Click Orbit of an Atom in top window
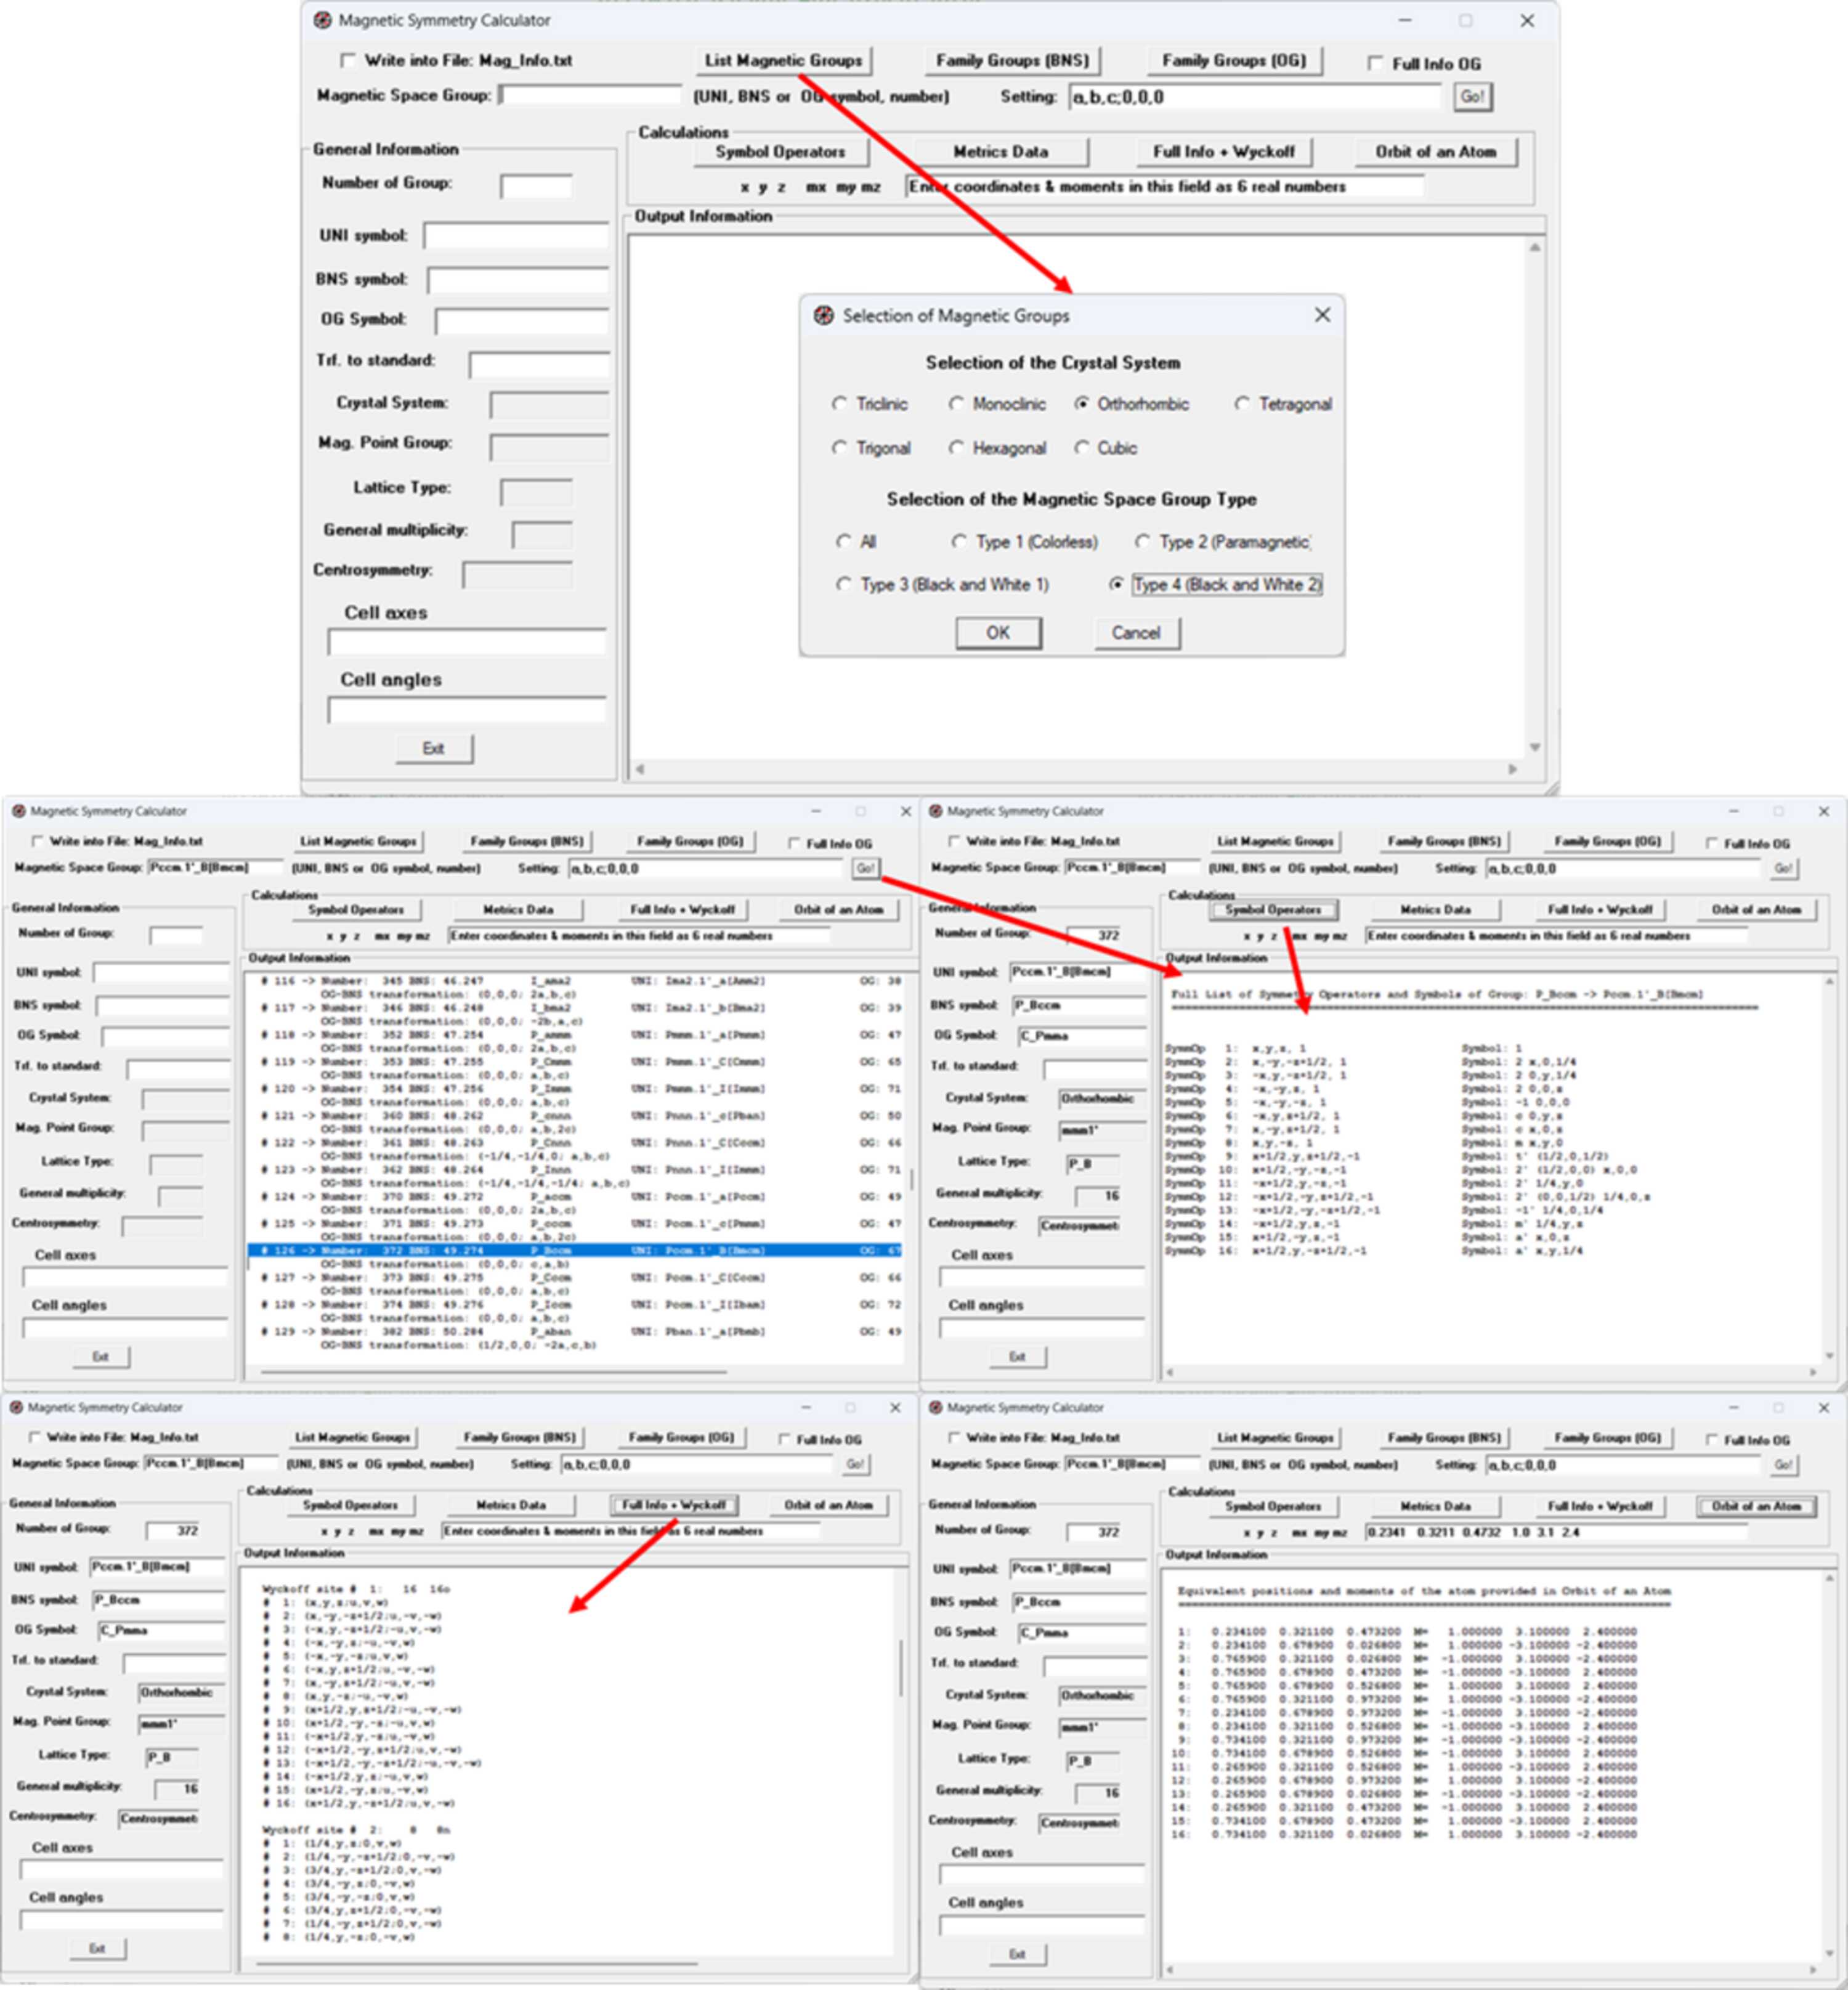Screen dimensions: 1848x1990 (x=1436, y=152)
